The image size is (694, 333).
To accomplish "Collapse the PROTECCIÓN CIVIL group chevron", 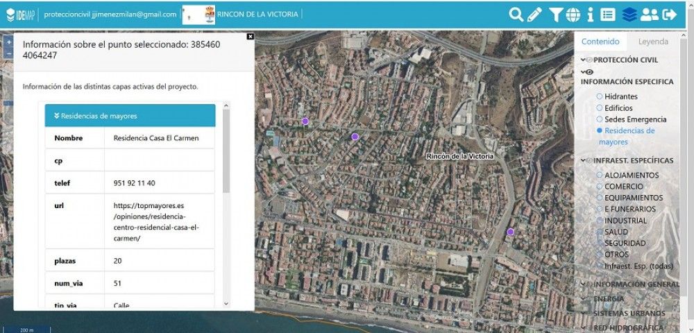I will click(584, 60).
